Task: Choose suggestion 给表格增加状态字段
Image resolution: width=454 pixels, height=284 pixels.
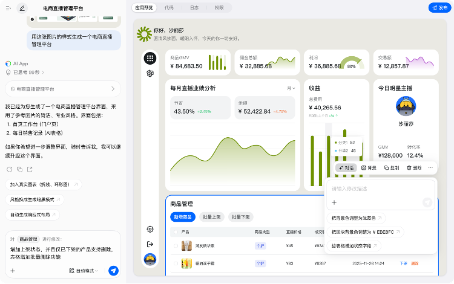Action: coord(354,246)
